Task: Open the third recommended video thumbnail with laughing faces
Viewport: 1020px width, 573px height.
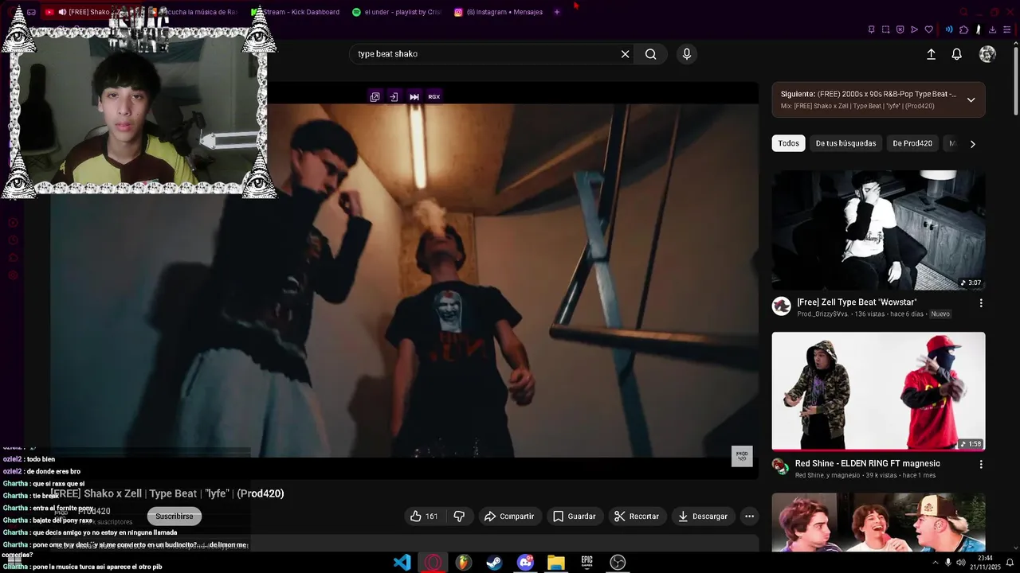Action: tap(878, 522)
